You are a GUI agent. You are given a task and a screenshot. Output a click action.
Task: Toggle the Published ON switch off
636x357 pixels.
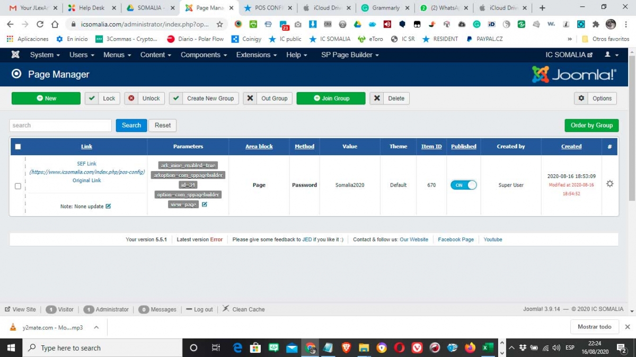pos(463,185)
